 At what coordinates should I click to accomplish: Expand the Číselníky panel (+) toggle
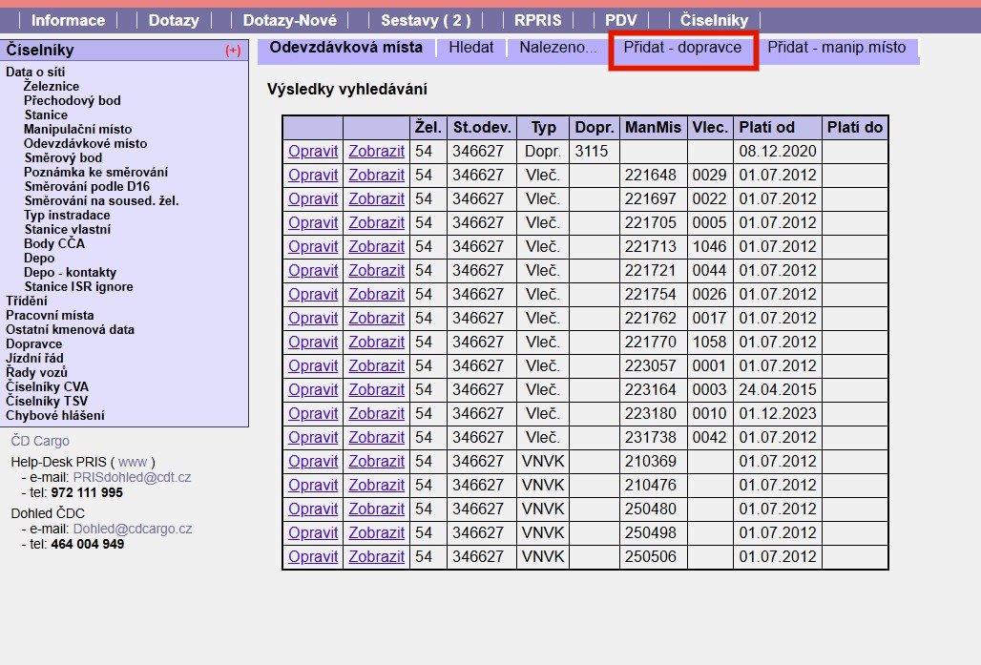click(233, 52)
